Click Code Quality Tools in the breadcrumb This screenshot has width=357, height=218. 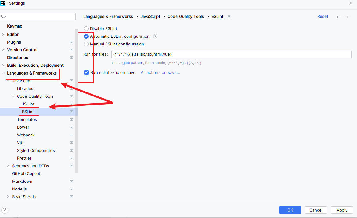[186, 17]
